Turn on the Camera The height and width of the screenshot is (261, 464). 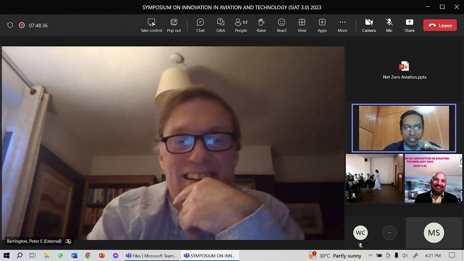pos(369,25)
